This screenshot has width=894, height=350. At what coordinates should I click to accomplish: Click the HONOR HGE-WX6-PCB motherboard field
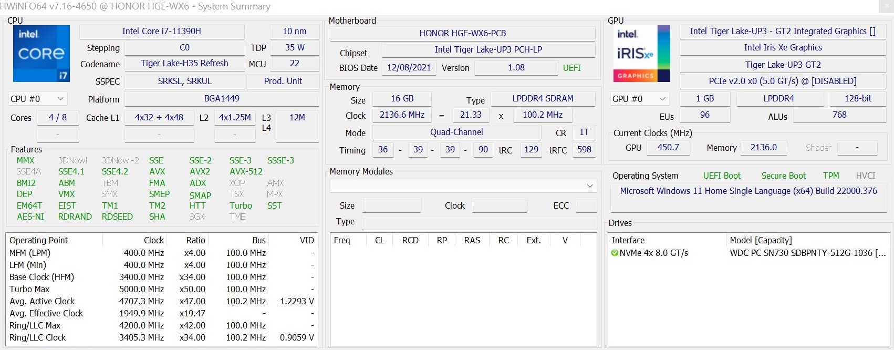462,33
